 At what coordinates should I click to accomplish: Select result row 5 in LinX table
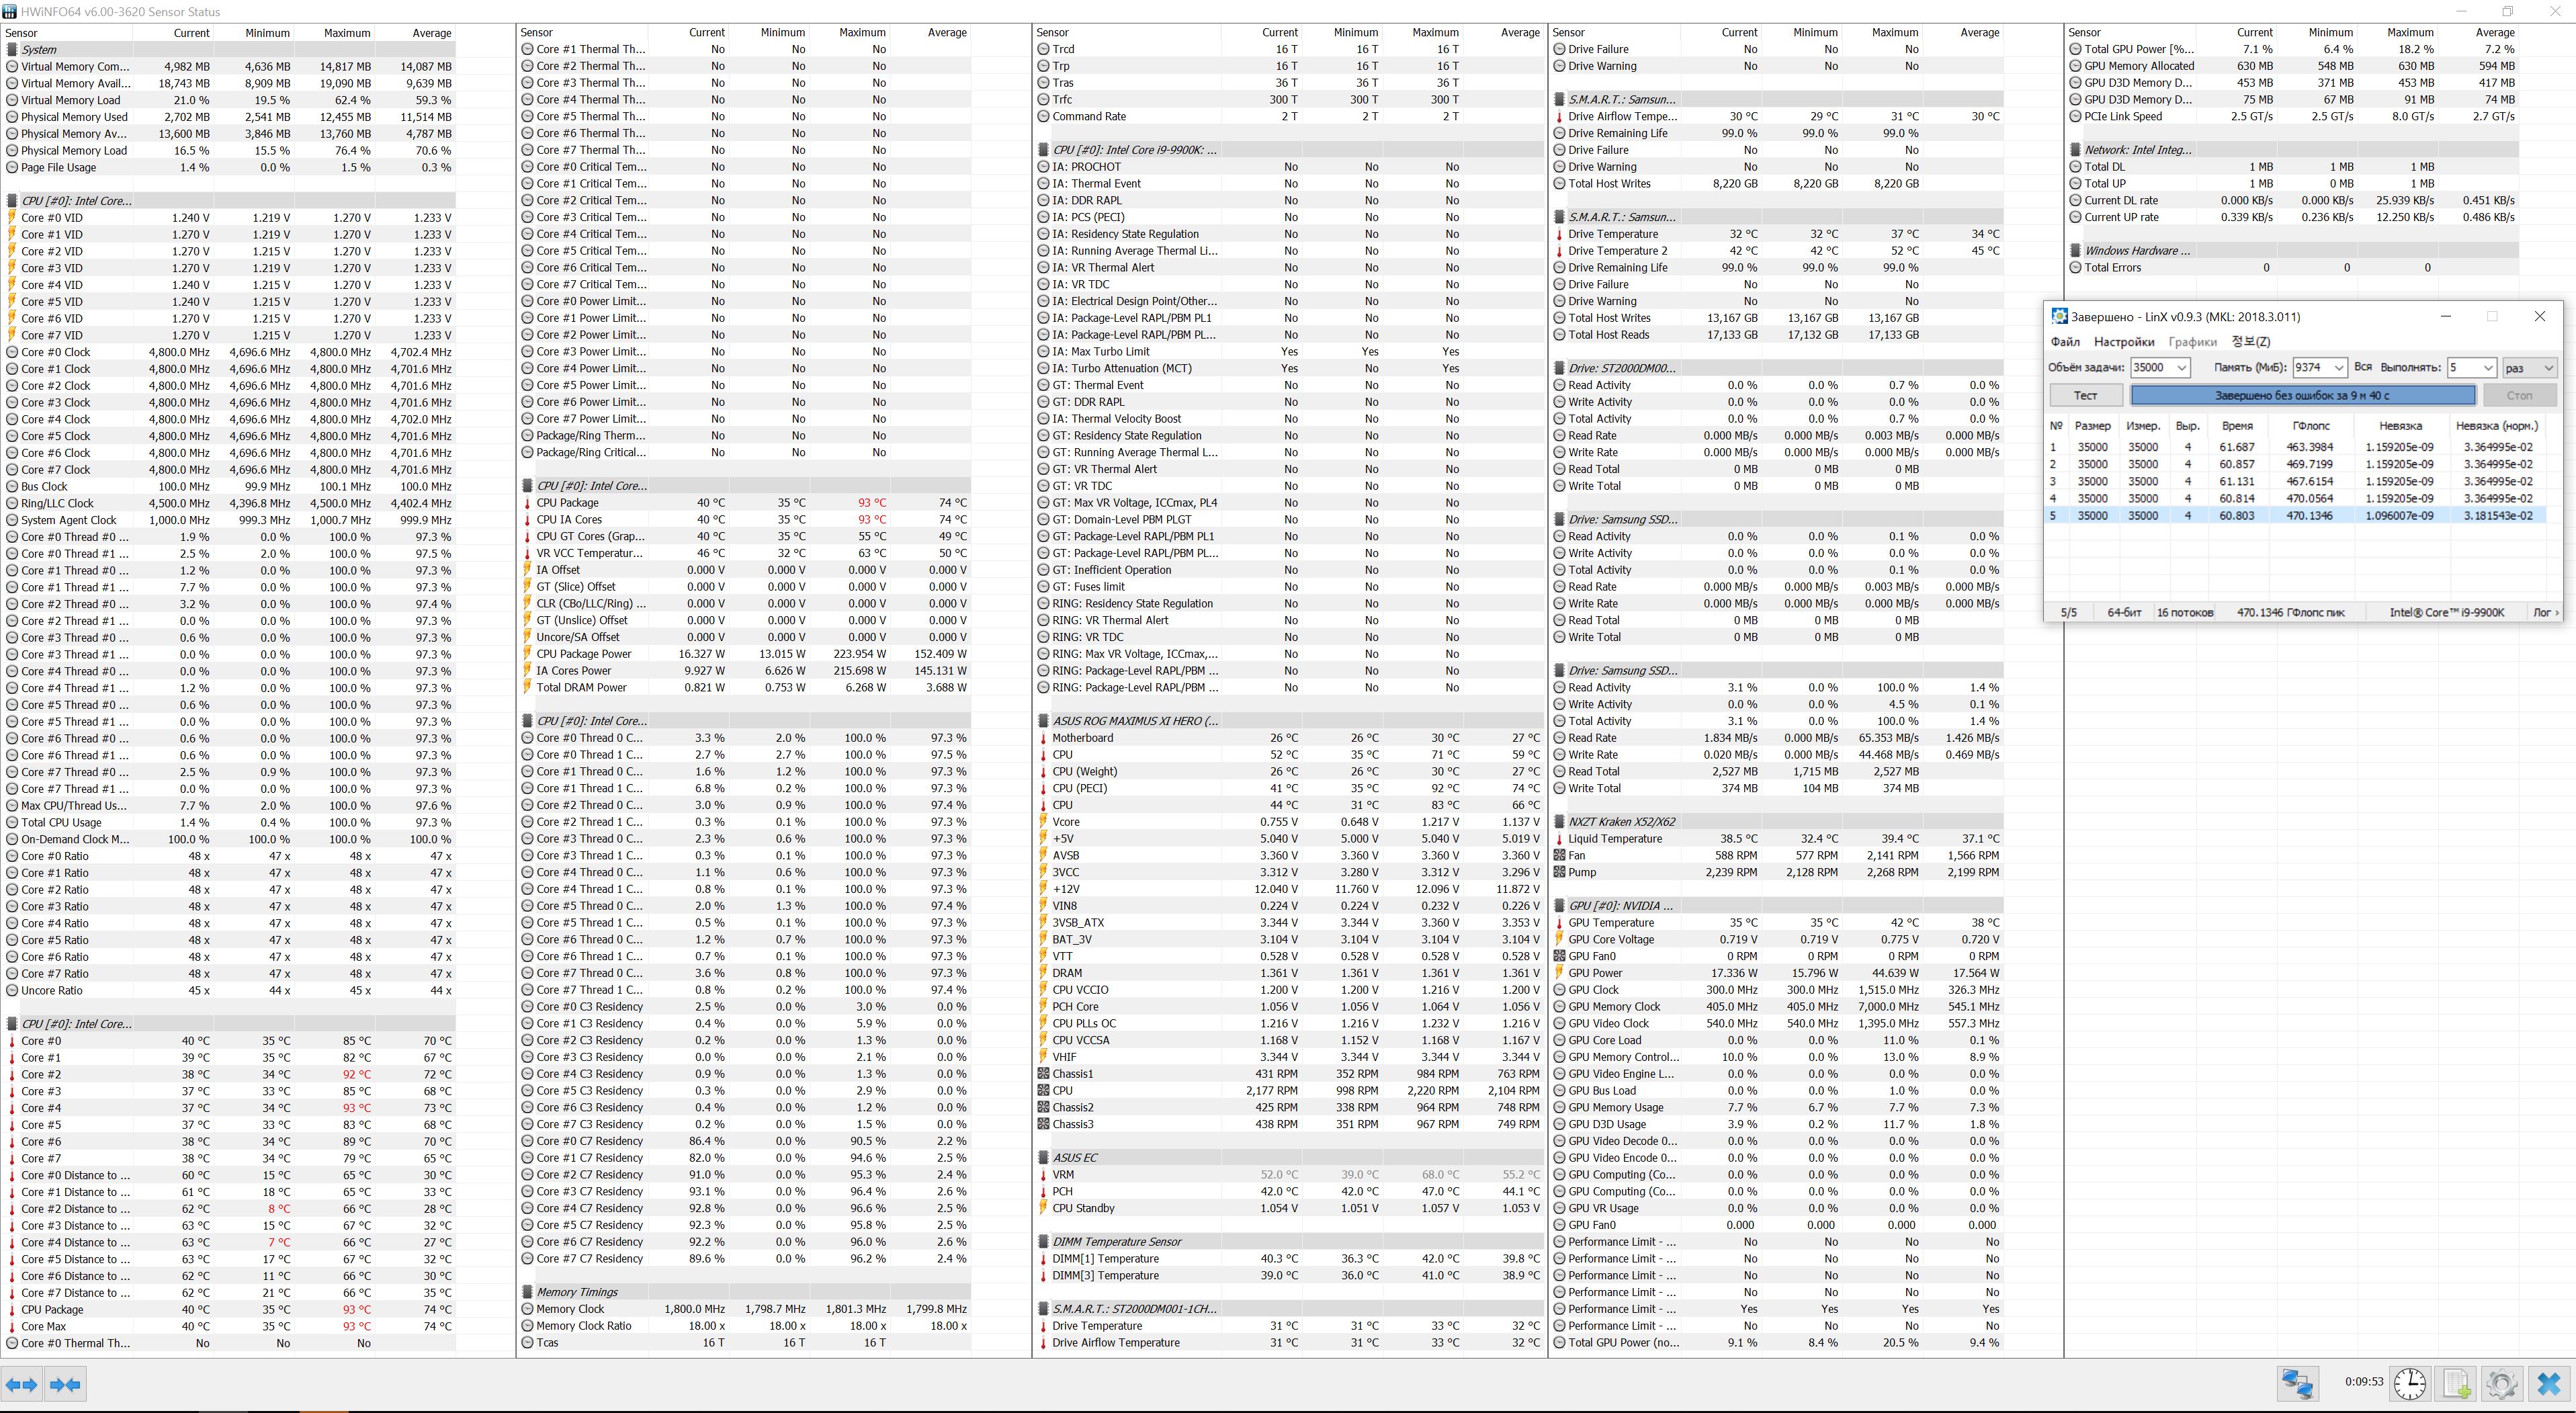2300,516
